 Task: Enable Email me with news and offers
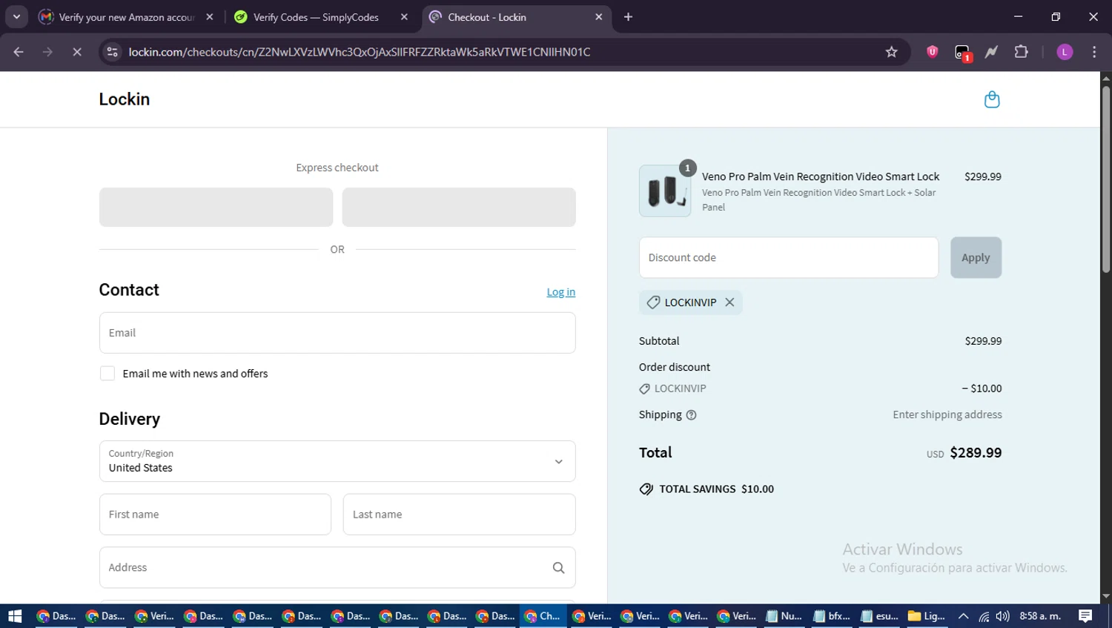(x=107, y=374)
